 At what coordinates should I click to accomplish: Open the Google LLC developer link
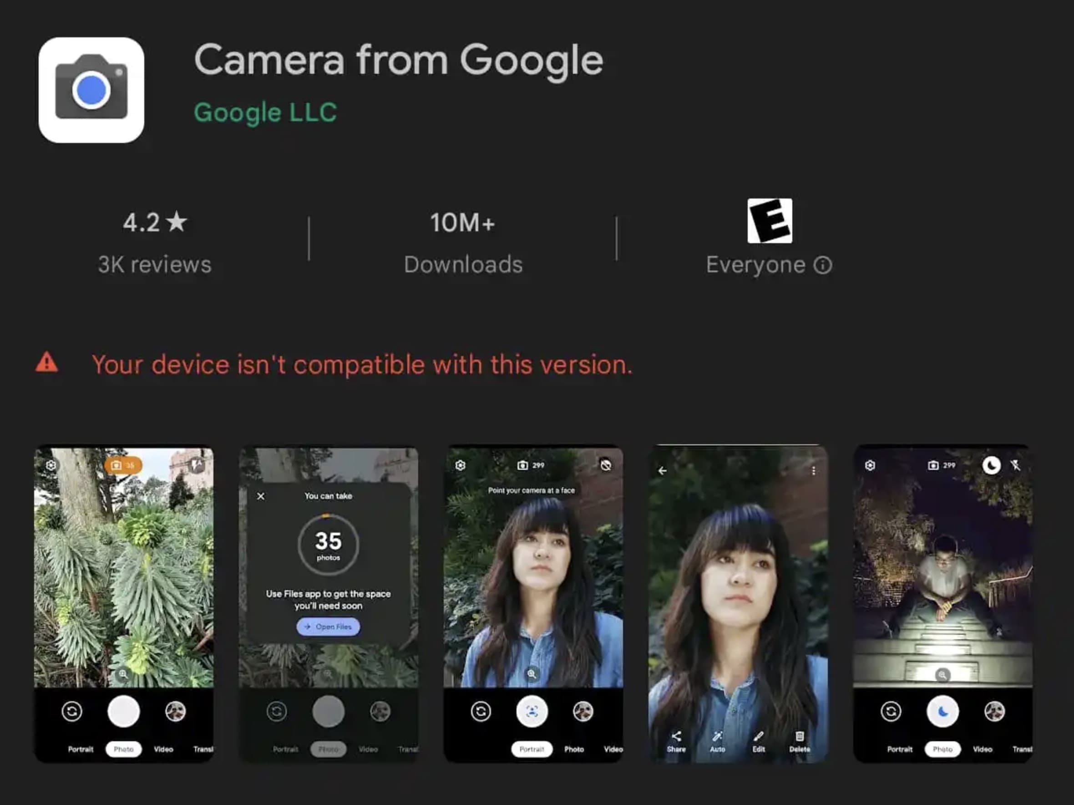pos(266,113)
